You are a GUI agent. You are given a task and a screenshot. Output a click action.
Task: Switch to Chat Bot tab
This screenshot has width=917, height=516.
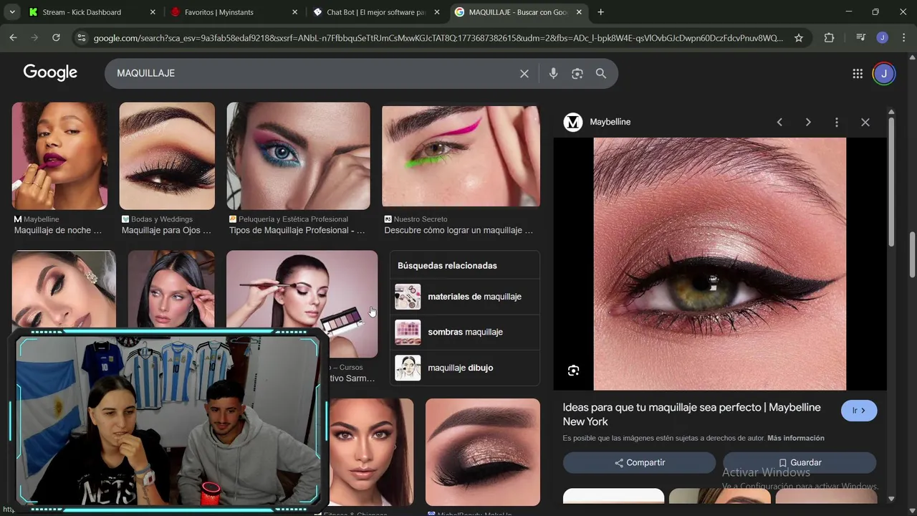pyautogui.click(x=376, y=12)
